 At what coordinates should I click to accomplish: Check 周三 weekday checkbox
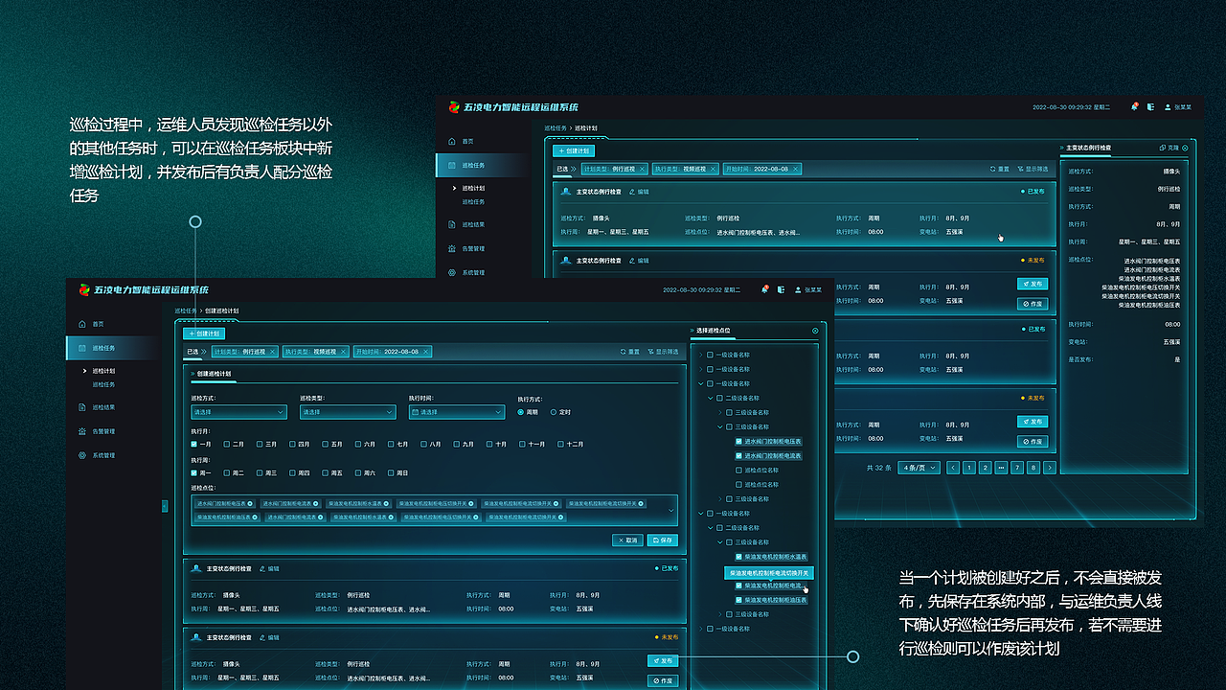(x=260, y=472)
